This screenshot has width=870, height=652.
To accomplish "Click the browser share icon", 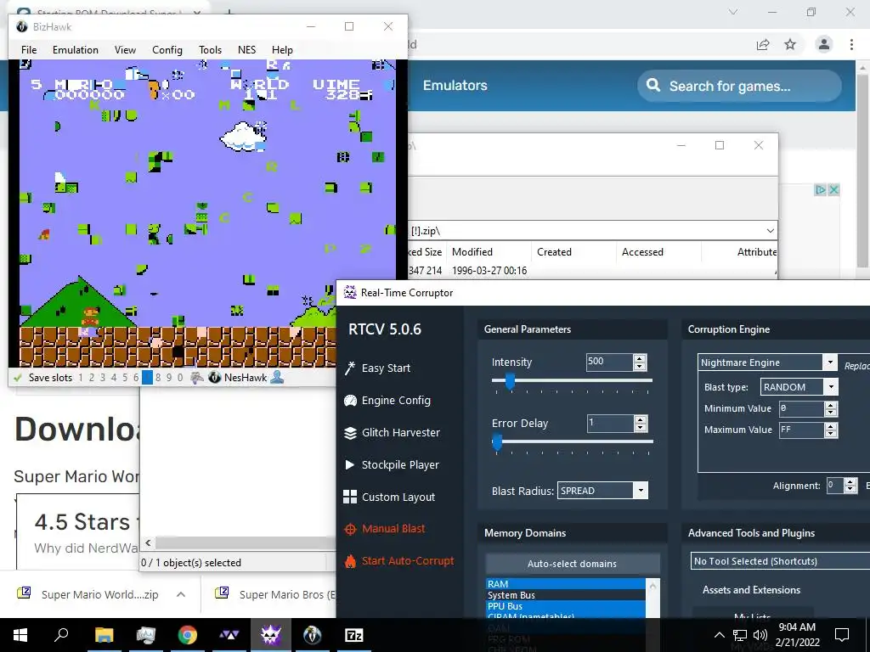I will coord(763,44).
